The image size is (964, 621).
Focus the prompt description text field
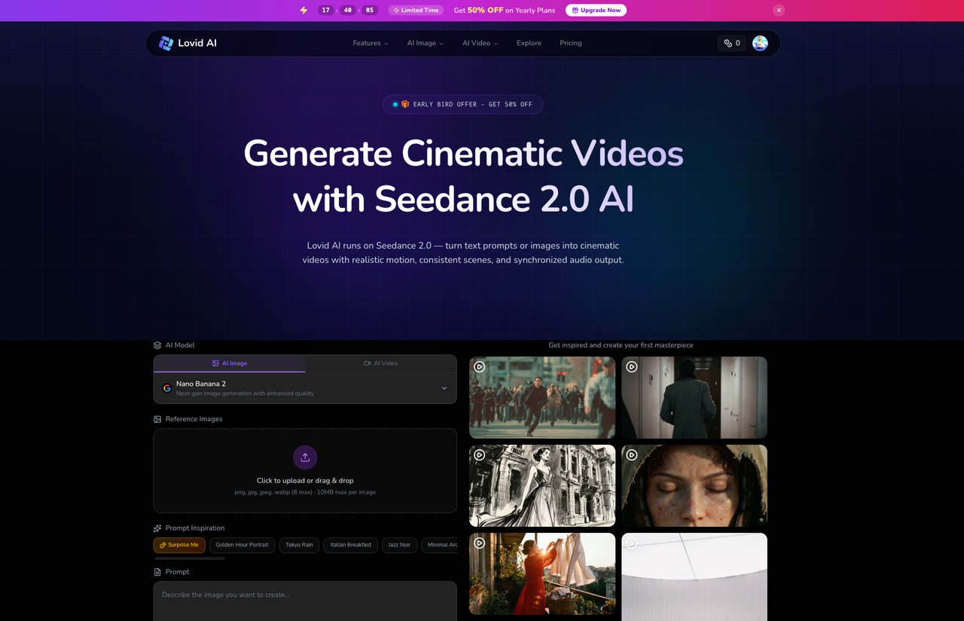305,601
